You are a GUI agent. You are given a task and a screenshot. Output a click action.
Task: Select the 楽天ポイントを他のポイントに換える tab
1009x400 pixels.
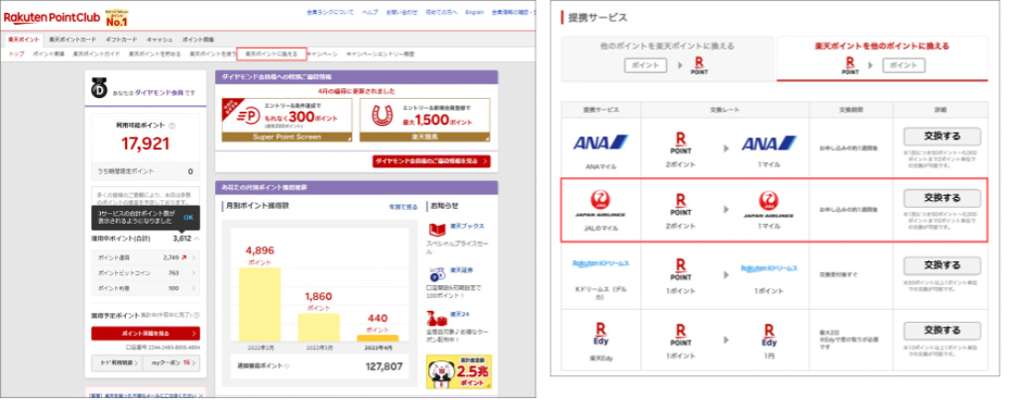tap(881, 58)
